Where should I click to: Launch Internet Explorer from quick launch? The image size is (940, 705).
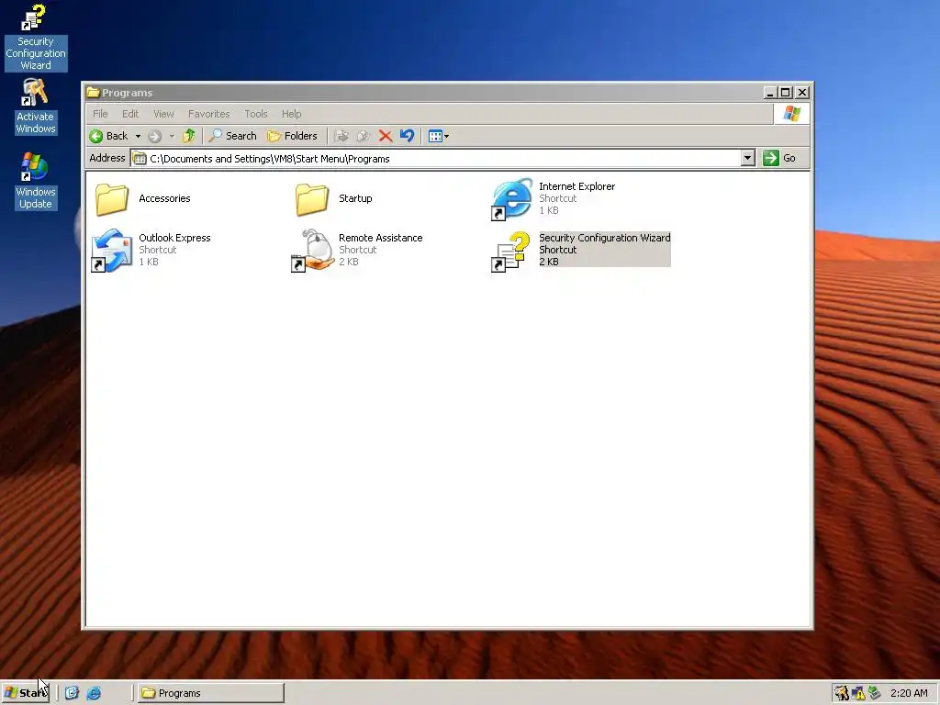[x=94, y=693]
